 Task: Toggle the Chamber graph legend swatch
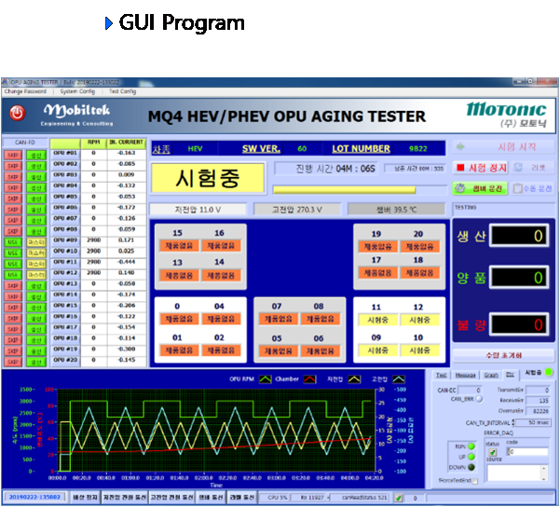309,379
